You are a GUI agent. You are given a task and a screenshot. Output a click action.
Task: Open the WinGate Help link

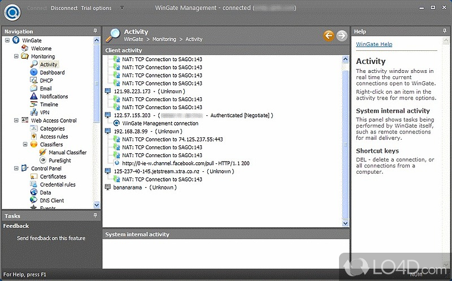point(373,45)
